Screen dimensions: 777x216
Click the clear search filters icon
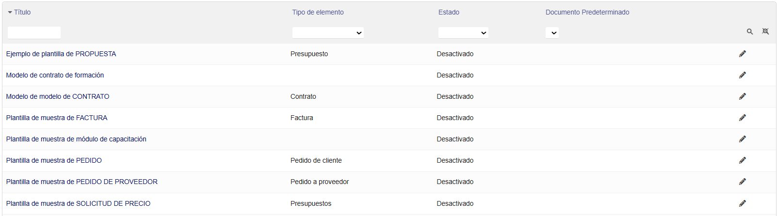pyautogui.click(x=765, y=31)
